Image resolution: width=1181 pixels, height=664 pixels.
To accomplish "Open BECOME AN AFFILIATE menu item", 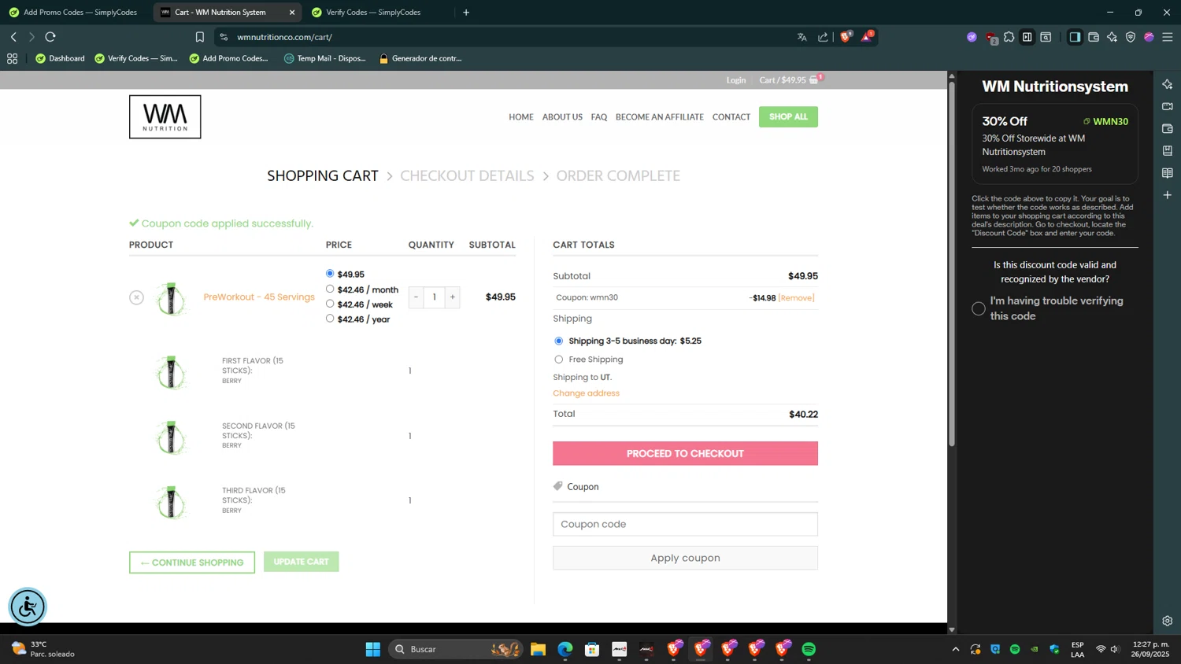I will point(660,117).
